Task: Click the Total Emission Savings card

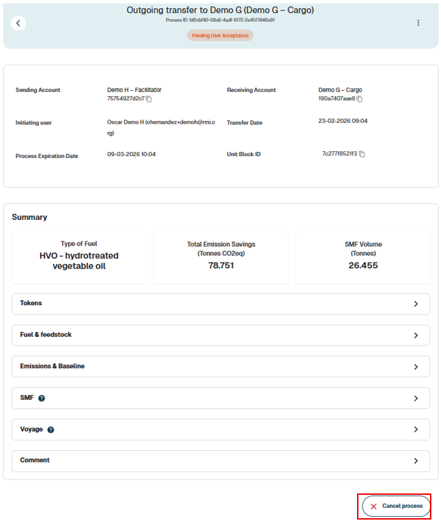Action: point(221,256)
